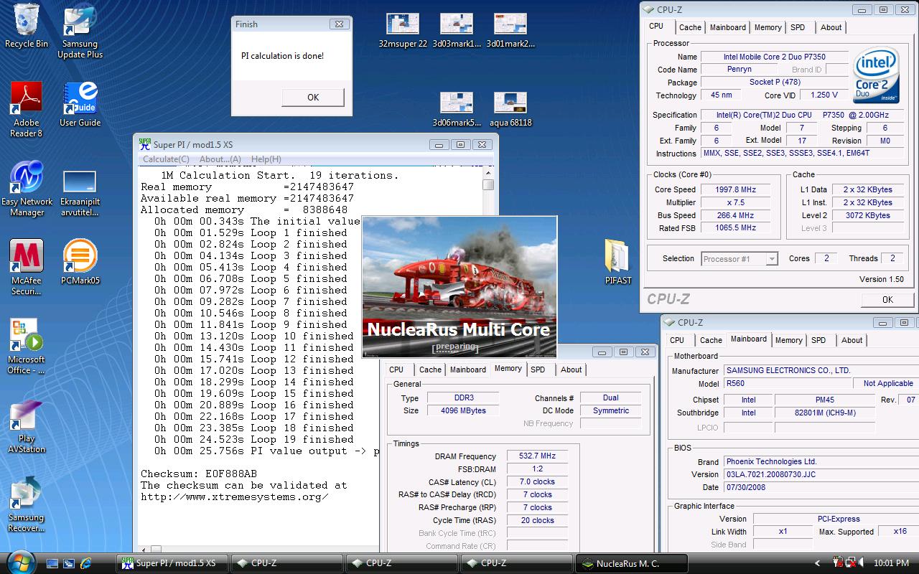The width and height of the screenshot is (919, 574).
Task: Open the User Guide desktop shortcut
Action: (x=80, y=105)
